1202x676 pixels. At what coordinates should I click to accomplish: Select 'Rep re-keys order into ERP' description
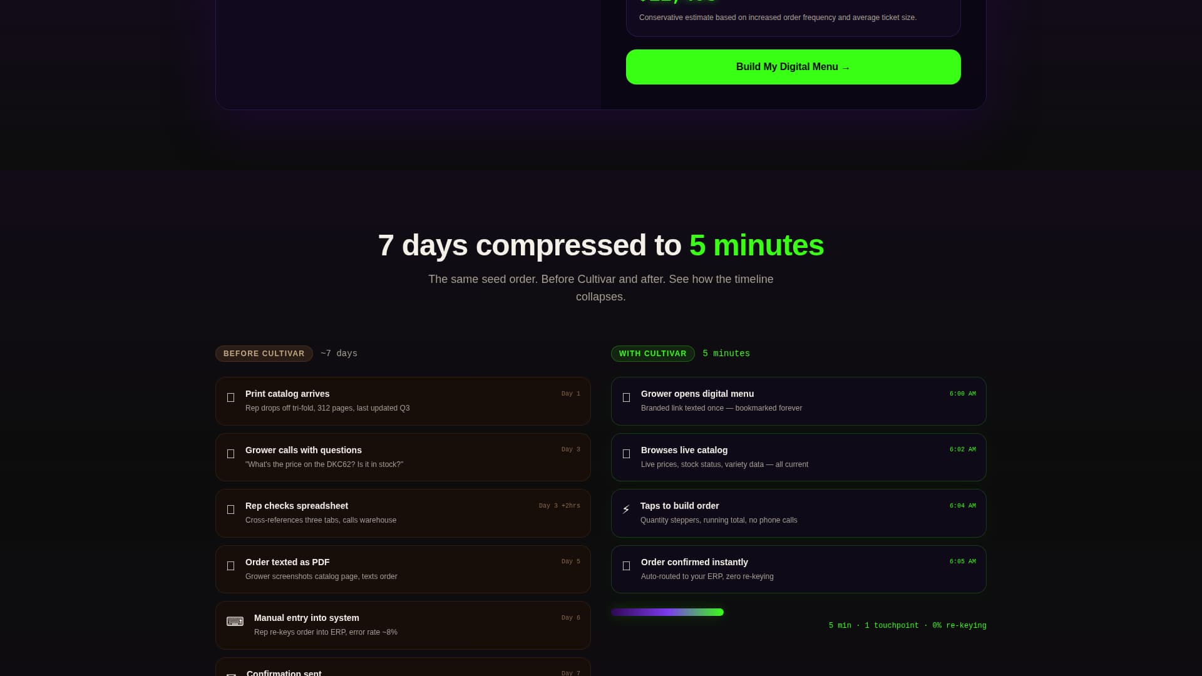tap(326, 632)
